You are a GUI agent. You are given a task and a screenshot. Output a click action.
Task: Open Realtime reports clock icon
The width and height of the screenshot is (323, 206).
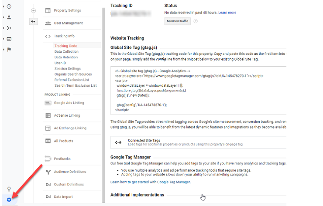tap(9, 7)
